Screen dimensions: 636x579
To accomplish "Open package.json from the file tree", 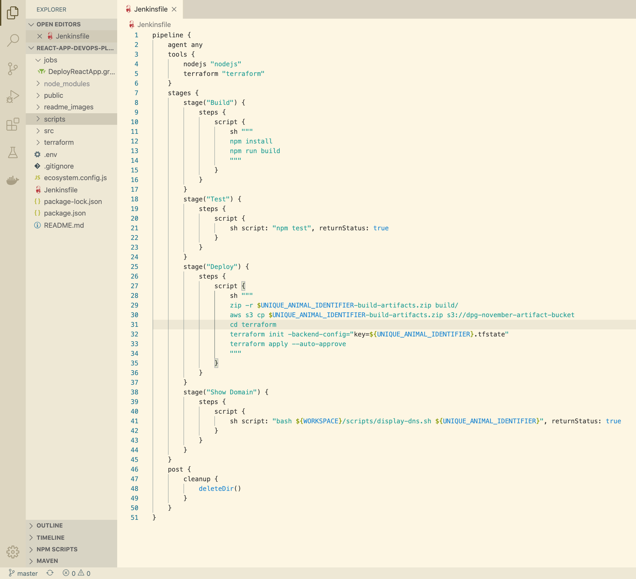I will pyautogui.click(x=65, y=213).
